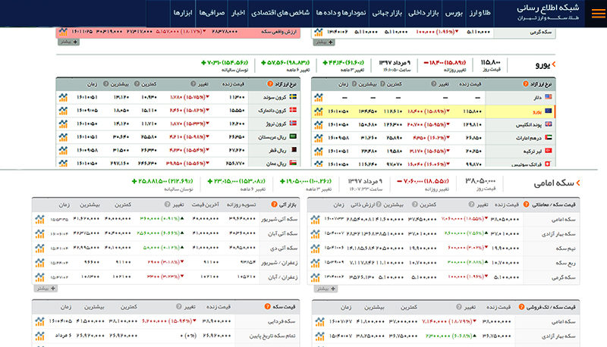Open the طلا و ارز menu
Viewport: 607px width, 347px height.
[x=480, y=13]
